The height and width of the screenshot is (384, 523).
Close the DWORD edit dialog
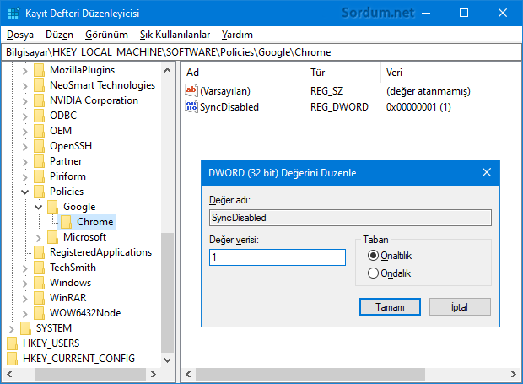[487, 172]
